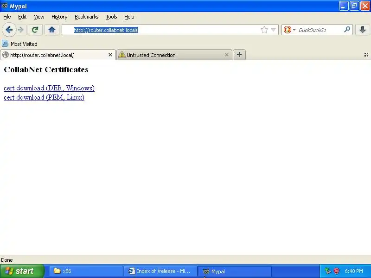
Task: Reload the current page
Action: click(x=35, y=30)
